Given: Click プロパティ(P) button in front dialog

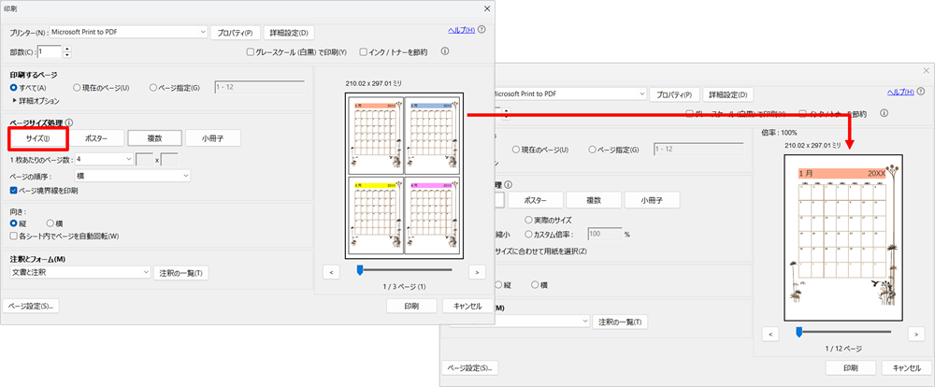Looking at the screenshot, I should click(236, 32).
